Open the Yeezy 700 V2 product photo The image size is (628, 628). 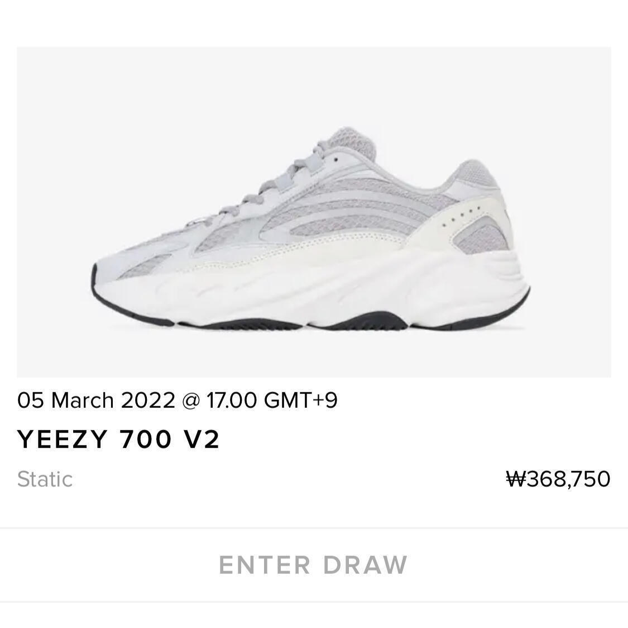[314, 212]
